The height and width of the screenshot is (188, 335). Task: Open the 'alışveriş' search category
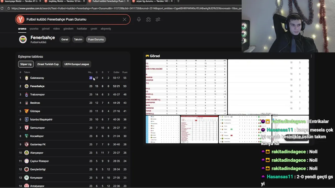point(106,29)
